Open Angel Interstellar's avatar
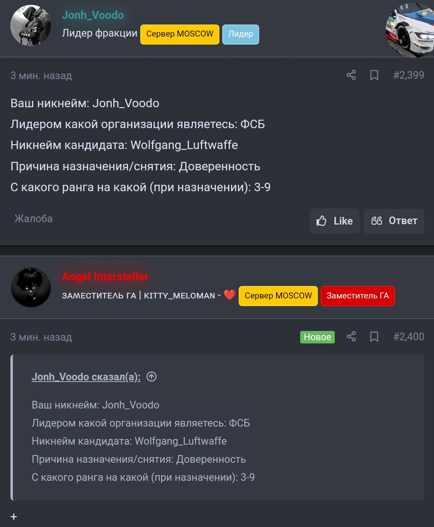The image size is (434, 527). pos(31,287)
